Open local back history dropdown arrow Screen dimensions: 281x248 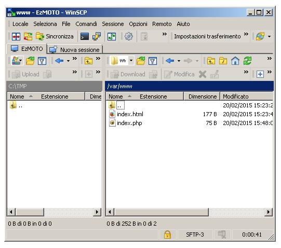(68, 61)
